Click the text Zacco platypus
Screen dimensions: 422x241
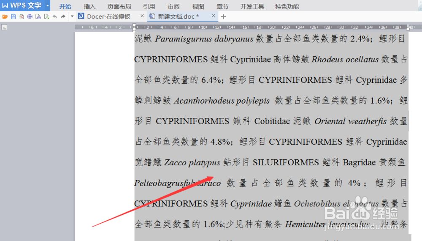click(192, 162)
